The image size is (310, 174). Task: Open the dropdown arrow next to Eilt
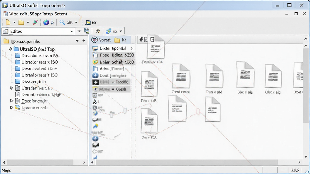point(76,22)
